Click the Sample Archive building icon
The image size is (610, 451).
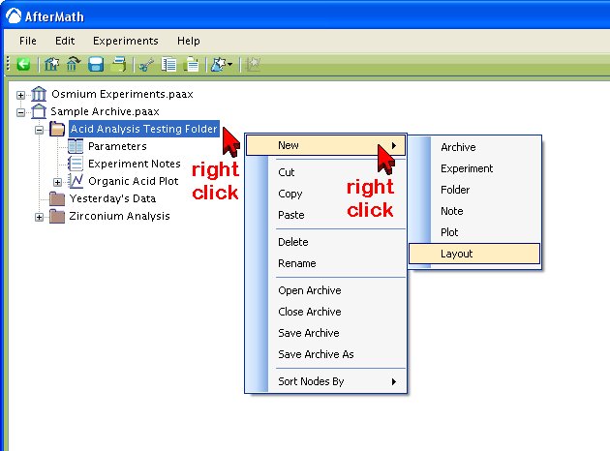(39, 111)
